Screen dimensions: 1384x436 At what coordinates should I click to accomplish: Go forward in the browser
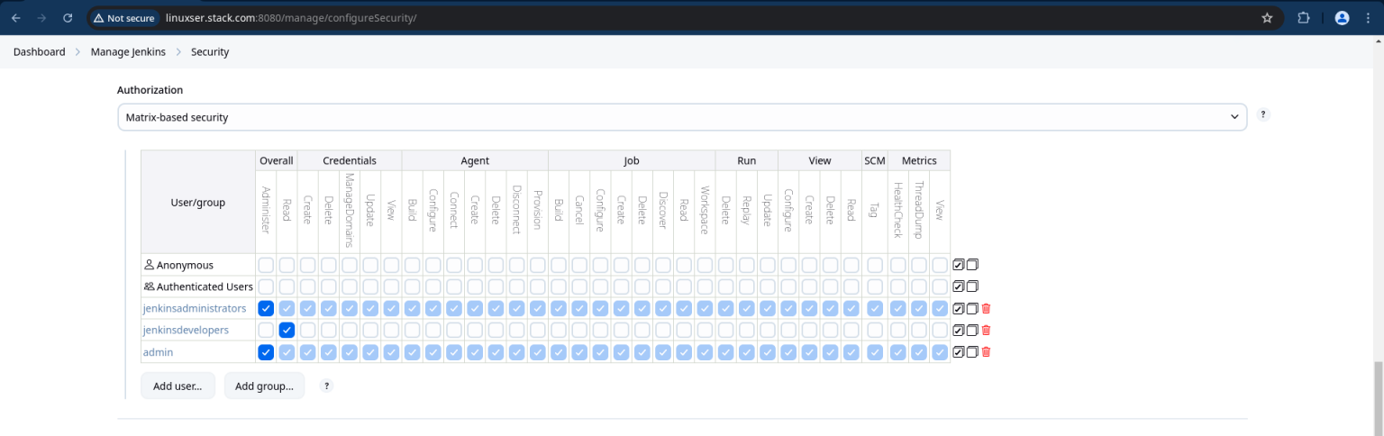[41, 18]
